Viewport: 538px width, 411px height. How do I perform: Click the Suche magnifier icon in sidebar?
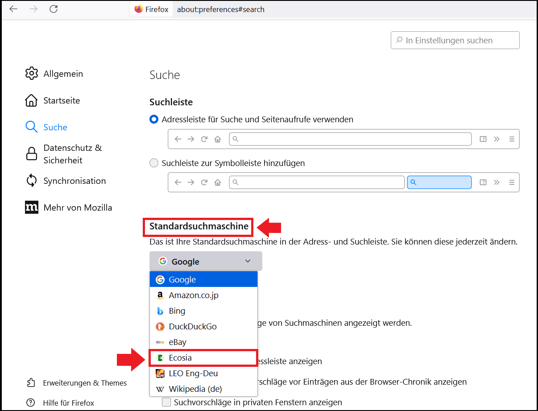(x=31, y=127)
